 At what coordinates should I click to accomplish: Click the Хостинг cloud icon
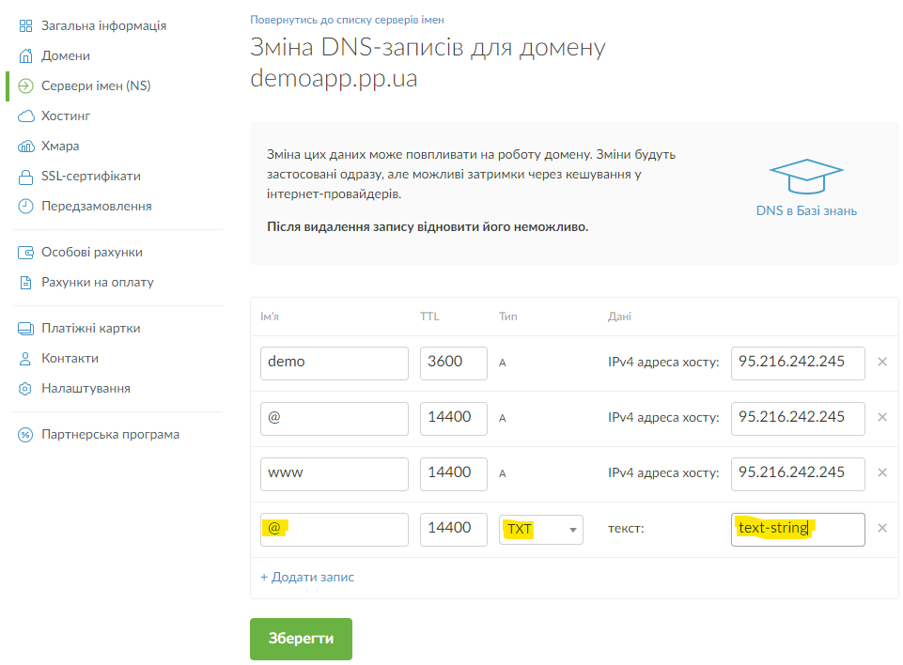click(25, 116)
